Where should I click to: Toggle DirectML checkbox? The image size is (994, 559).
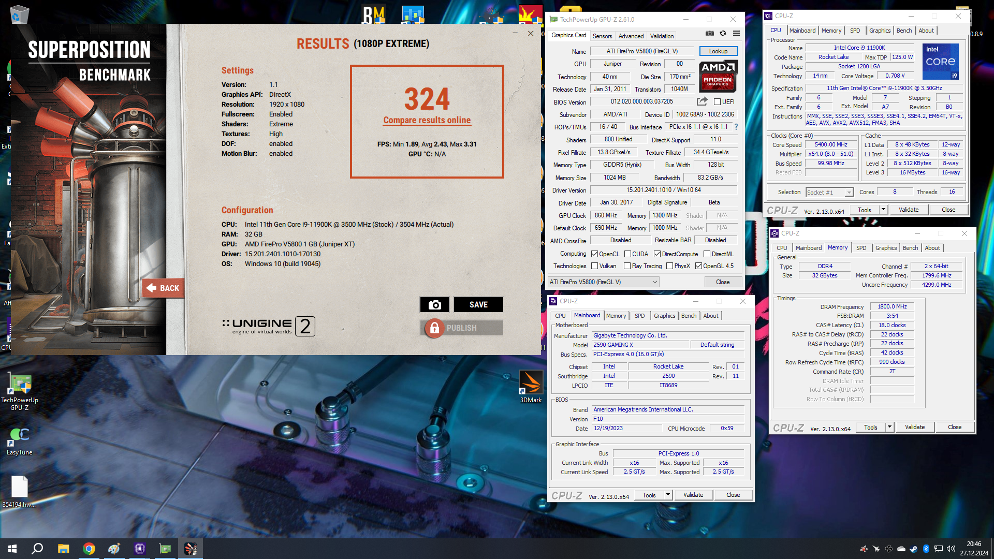[707, 254]
